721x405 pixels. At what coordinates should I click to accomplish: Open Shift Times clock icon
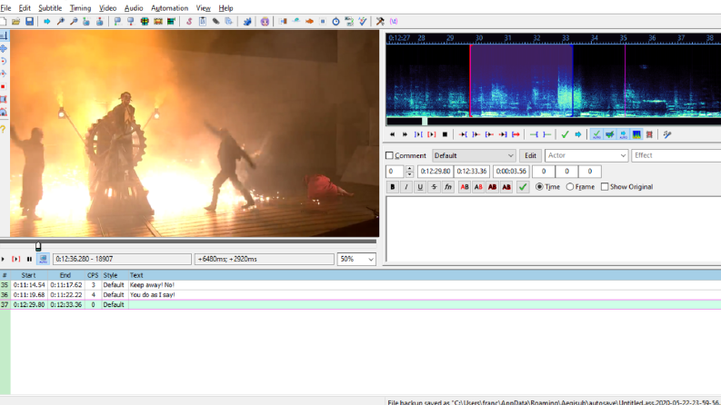click(x=335, y=21)
